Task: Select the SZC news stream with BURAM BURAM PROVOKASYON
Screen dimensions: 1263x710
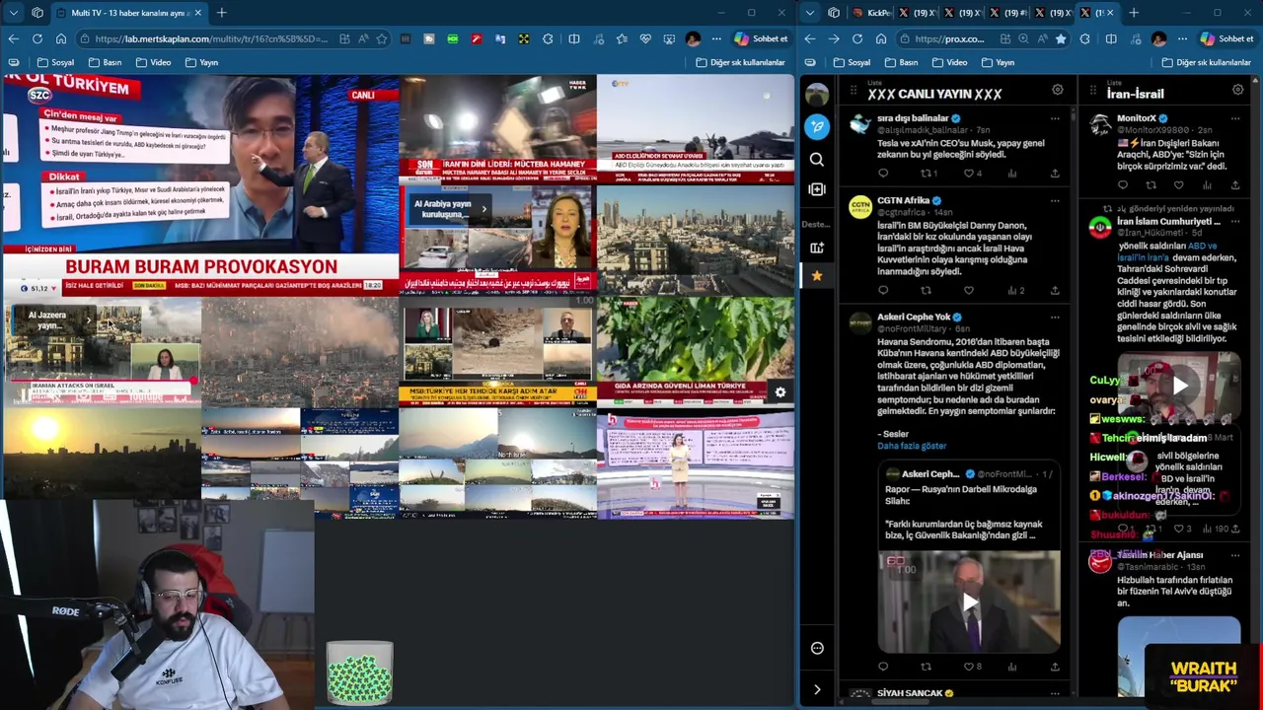Action: [x=201, y=187]
